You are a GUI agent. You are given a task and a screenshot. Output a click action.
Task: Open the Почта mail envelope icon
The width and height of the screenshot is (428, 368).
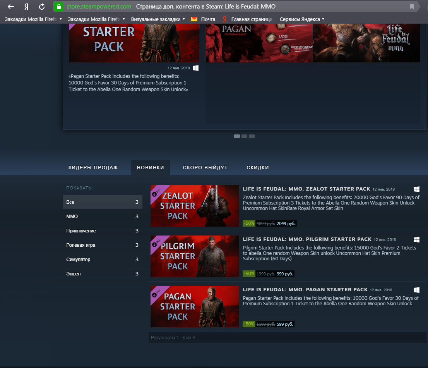coord(194,19)
